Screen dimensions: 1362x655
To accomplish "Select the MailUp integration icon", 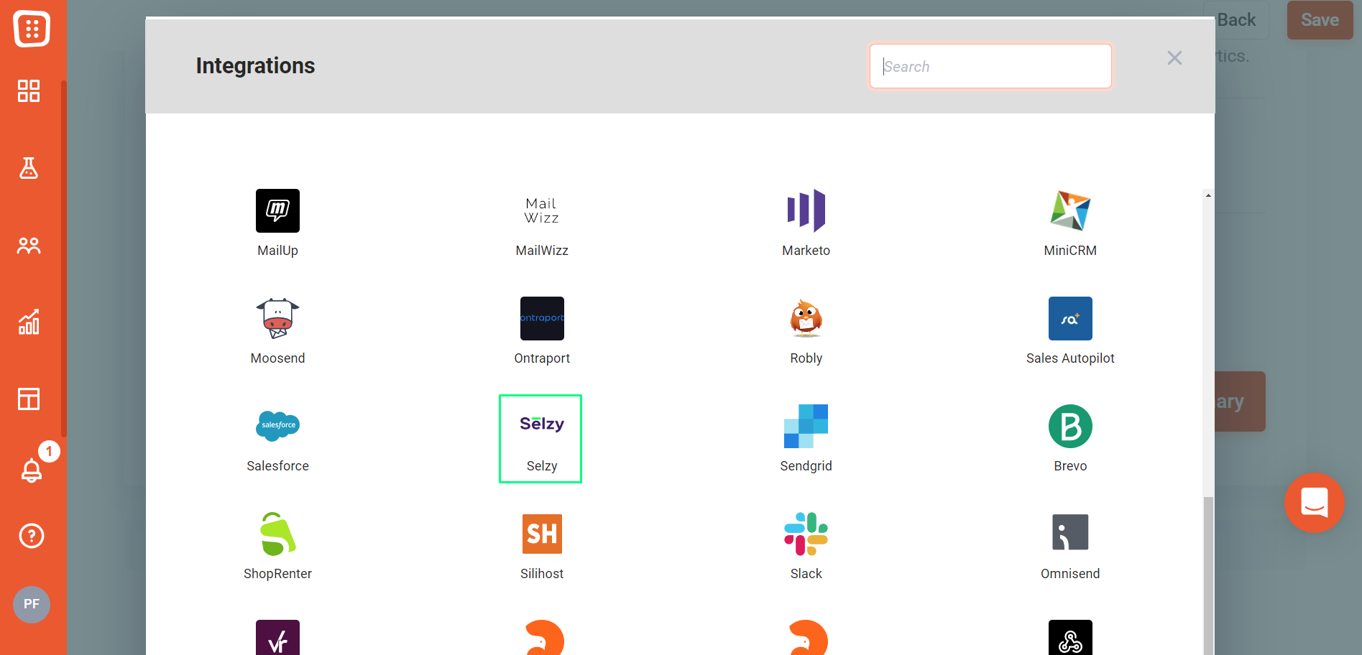I will coord(277,210).
